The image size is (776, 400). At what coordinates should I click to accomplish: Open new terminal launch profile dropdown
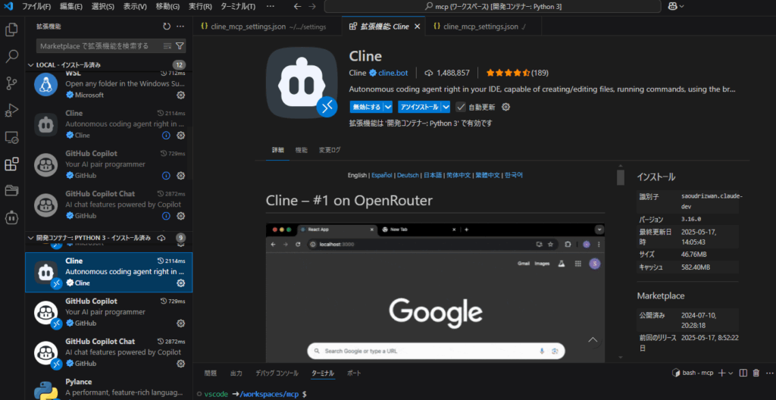pyautogui.click(x=731, y=373)
